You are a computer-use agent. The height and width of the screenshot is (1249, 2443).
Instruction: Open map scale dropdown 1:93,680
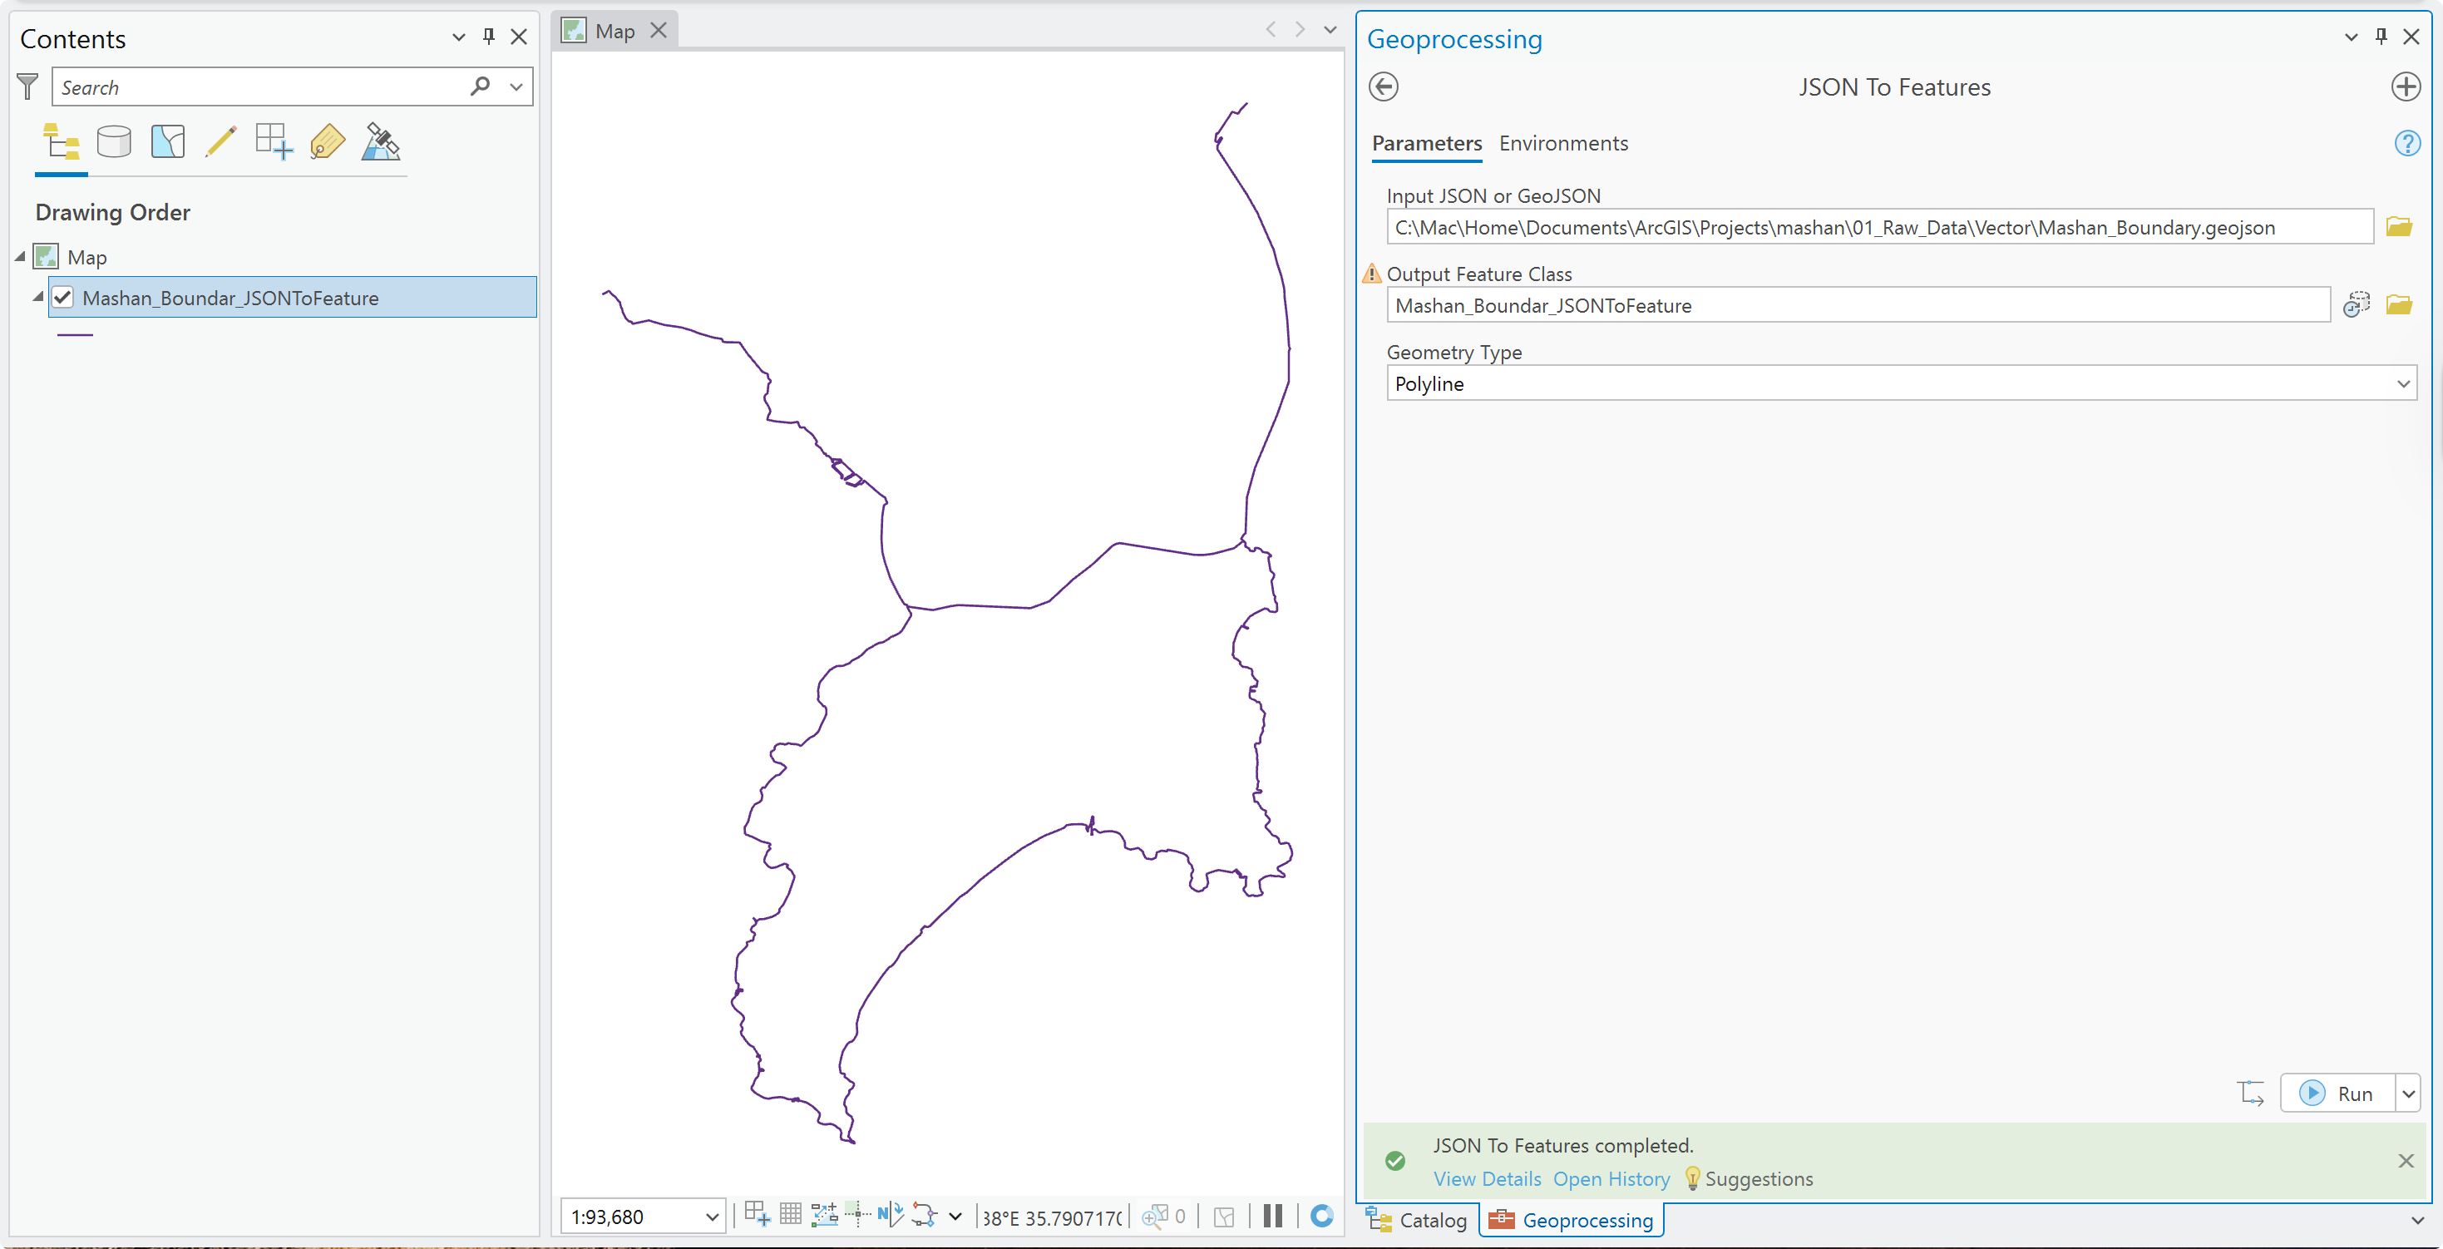[713, 1216]
